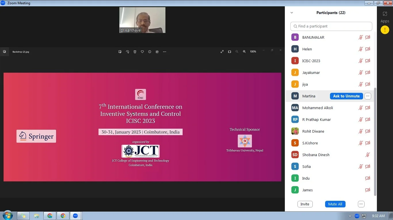Open the Windows Start menu orb
The height and width of the screenshot is (220, 393).
click(x=7, y=215)
